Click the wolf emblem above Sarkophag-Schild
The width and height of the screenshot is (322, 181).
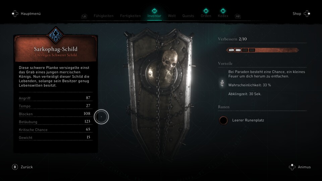(x=55, y=35)
